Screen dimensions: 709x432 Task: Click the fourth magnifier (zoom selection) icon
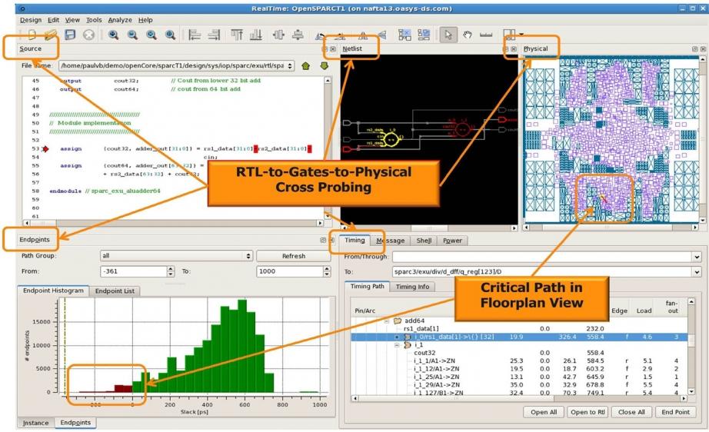(x=170, y=35)
